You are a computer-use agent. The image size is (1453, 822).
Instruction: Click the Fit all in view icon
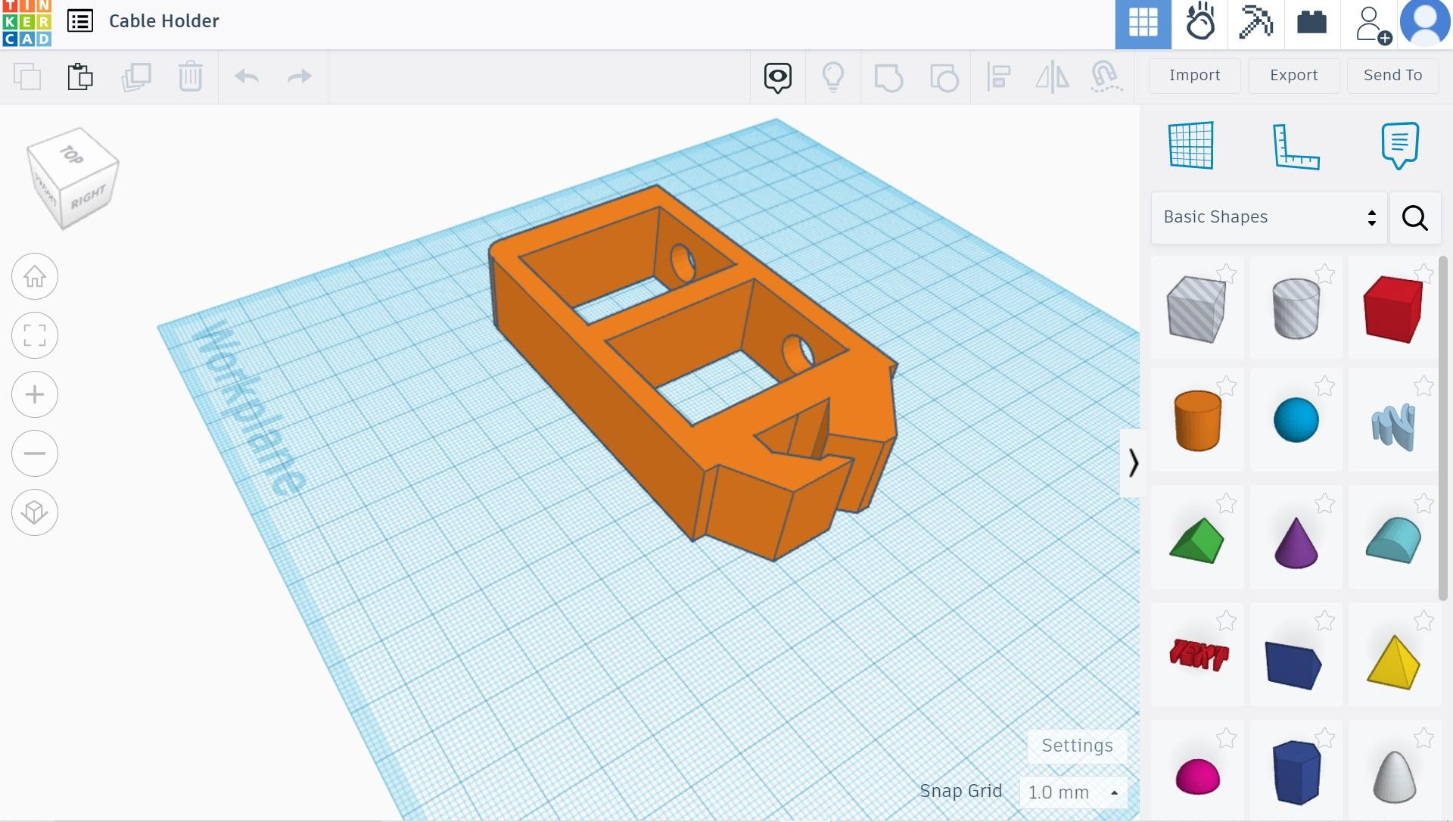35,335
